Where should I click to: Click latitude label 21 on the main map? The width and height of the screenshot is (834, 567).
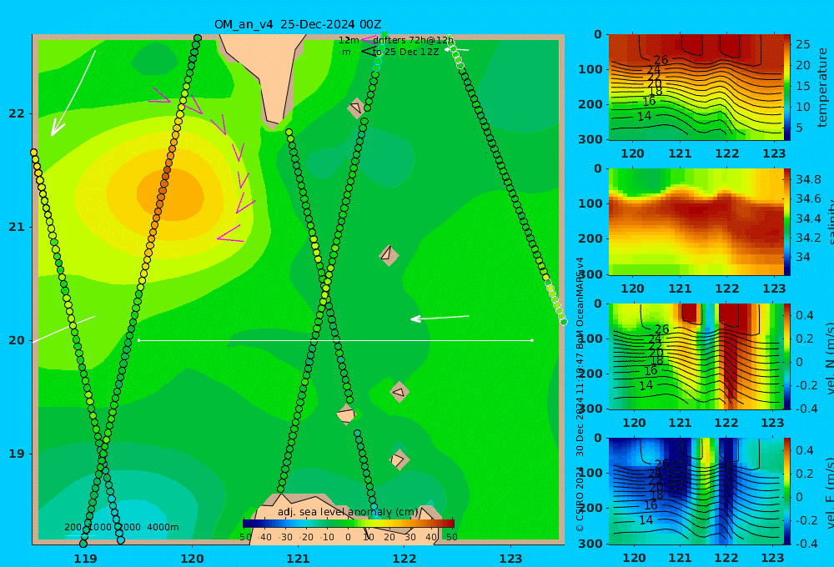coord(16,227)
